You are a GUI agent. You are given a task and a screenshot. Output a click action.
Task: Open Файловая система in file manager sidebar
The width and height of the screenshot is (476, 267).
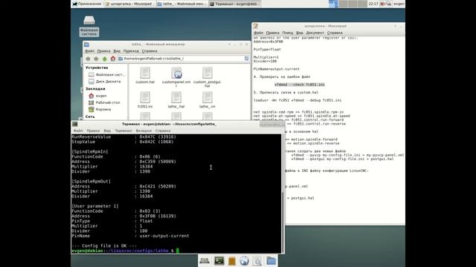pos(107,74)
